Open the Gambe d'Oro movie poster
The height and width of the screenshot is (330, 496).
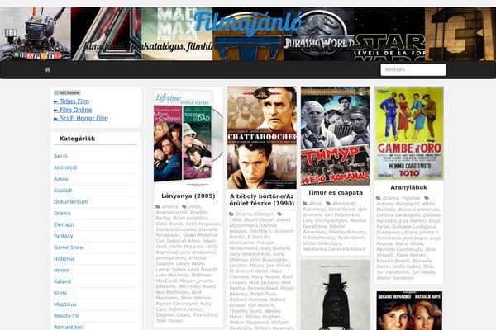coord(408,134)
